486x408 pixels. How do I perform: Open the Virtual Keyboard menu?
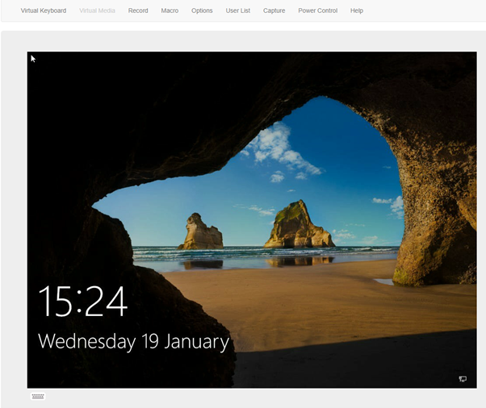tap(44, 10)
